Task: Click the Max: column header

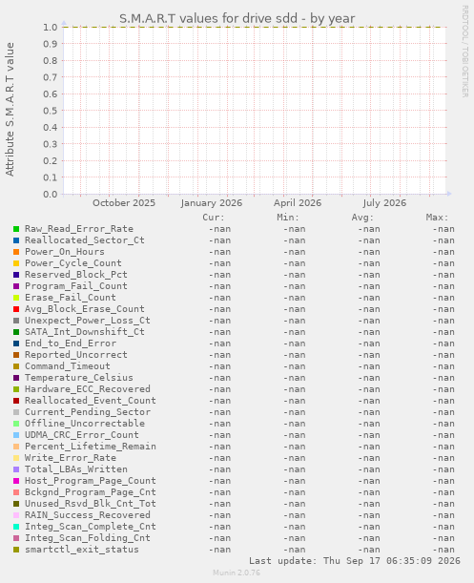Action: (x=437, y=218)
